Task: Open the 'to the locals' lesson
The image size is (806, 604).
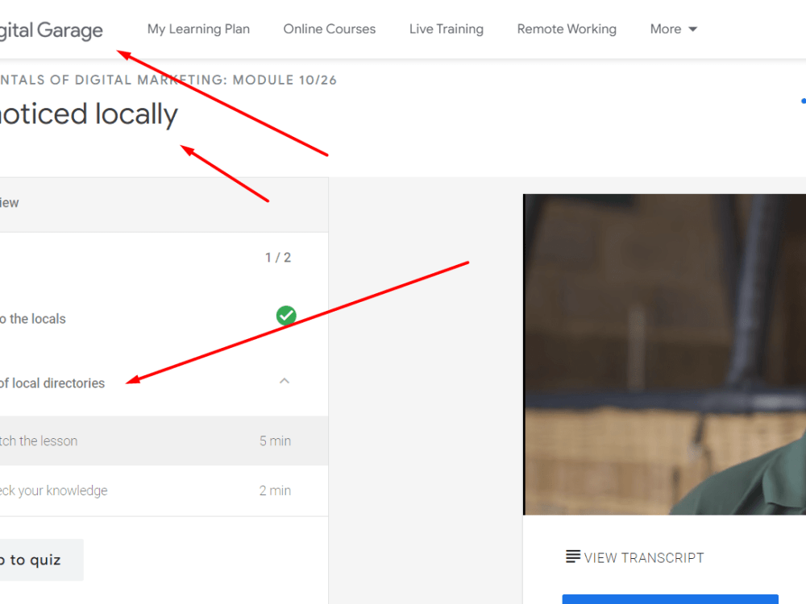Action: point(33,319)
